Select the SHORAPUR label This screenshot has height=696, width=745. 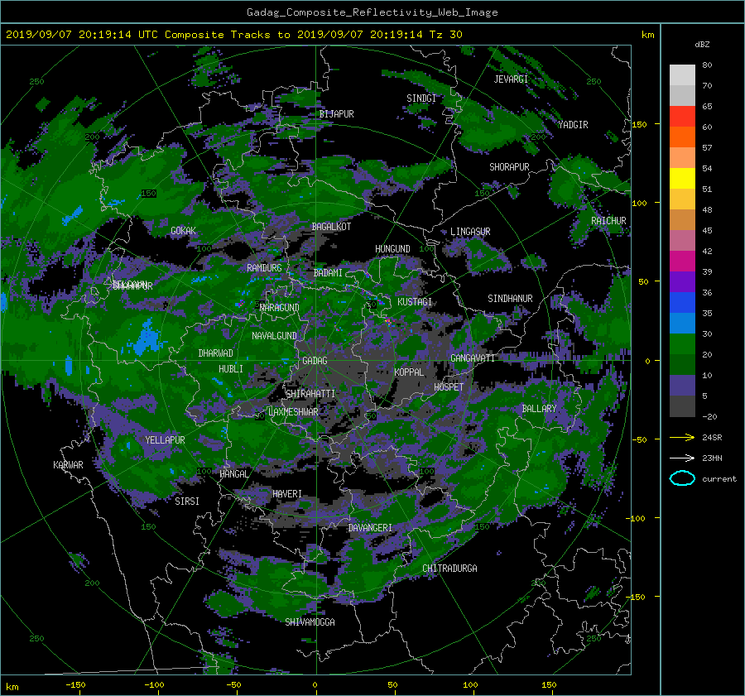coord(509,167)
